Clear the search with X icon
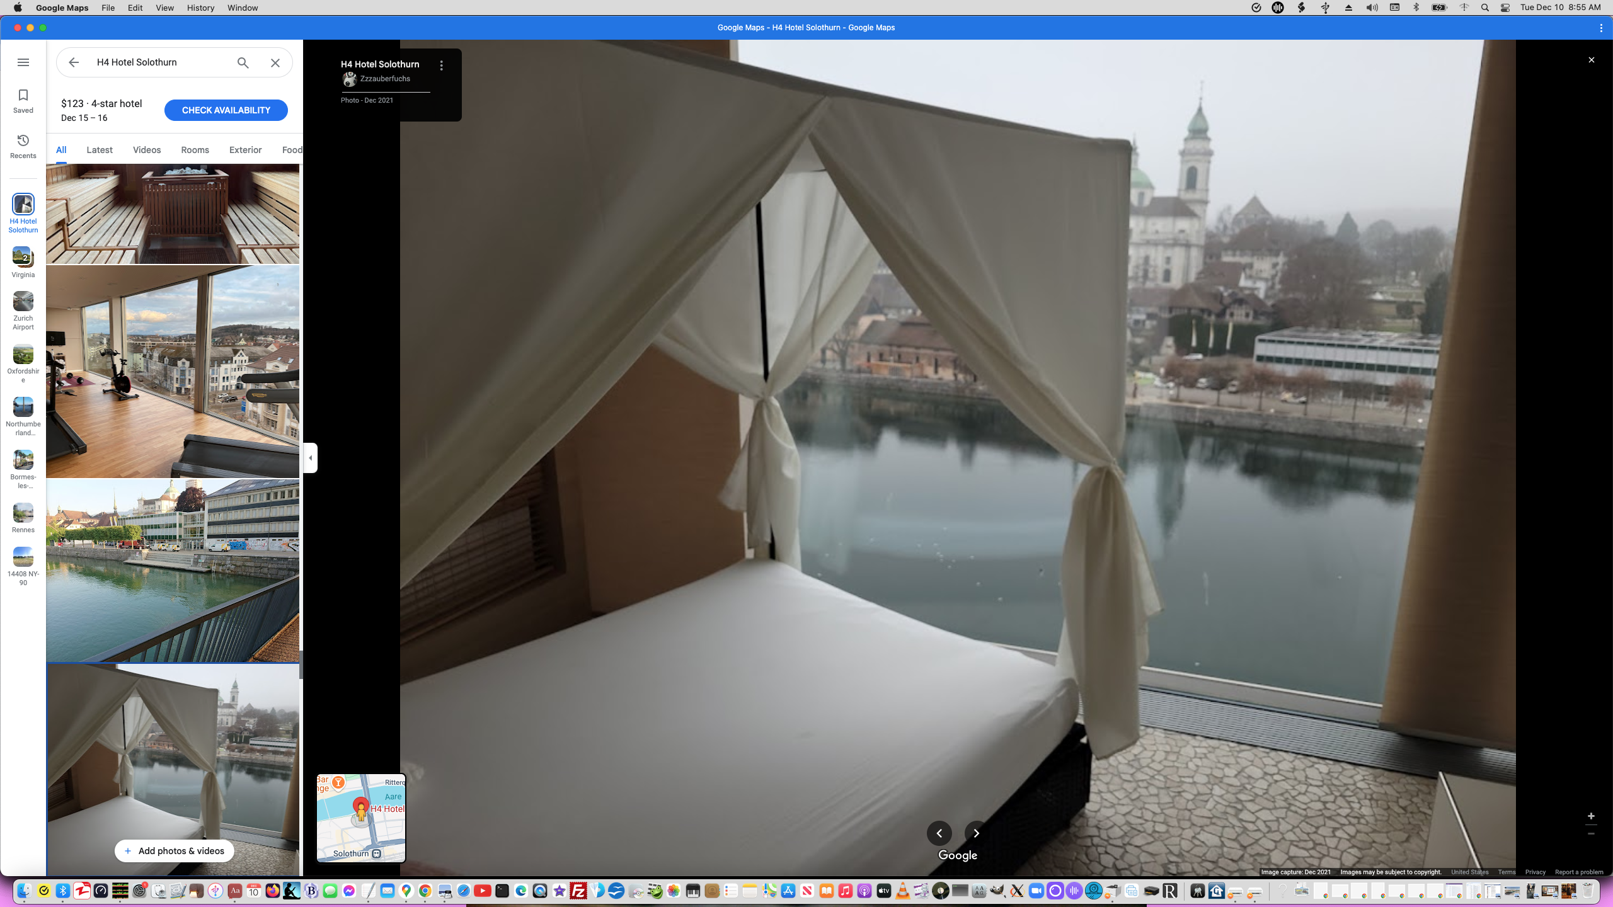Image resolution: width=1613 pixels, height=907 pixels. click(x=275, y=62)
